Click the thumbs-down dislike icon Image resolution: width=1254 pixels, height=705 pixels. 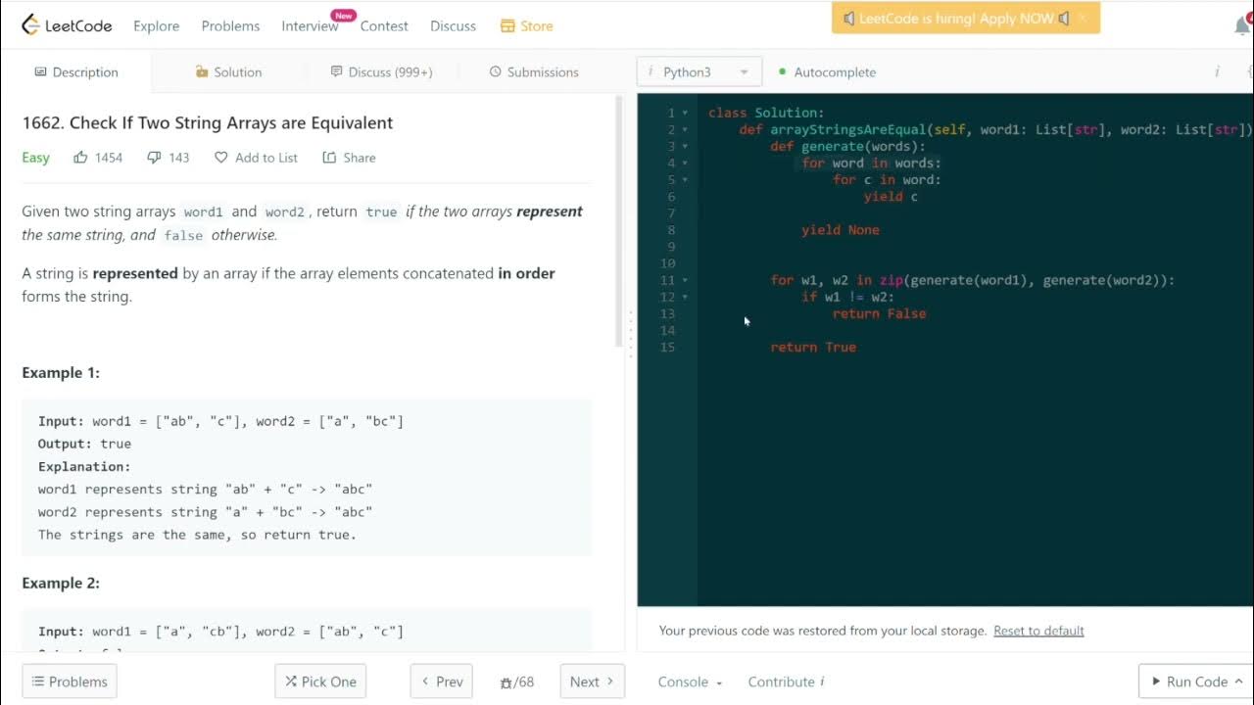pos(154,157)
